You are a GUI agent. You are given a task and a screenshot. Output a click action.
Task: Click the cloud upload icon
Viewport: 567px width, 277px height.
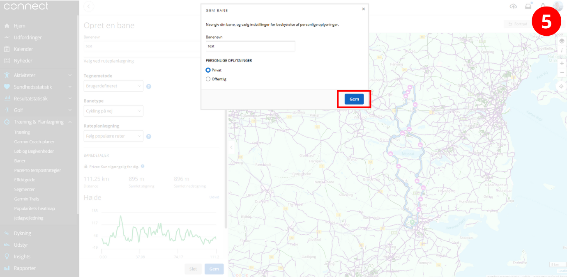(513, 6)
